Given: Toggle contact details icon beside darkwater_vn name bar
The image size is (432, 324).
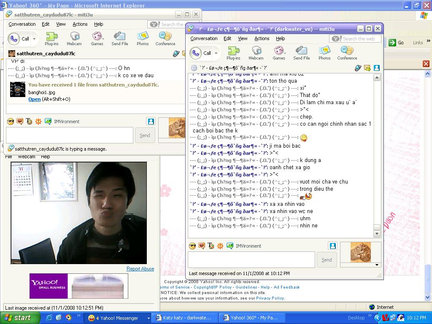Looking at the screenshot, I should 377,68.
